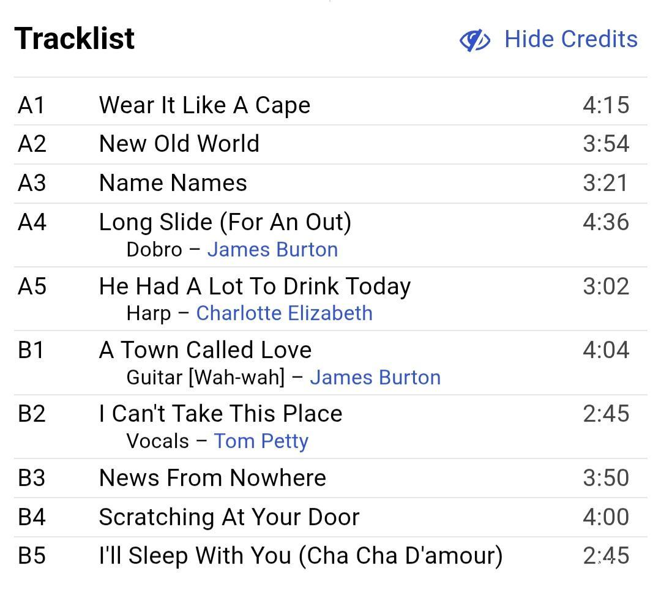
Task: Click the crossed-eye Hide Credits icon
Action: (x=474, y=40)
